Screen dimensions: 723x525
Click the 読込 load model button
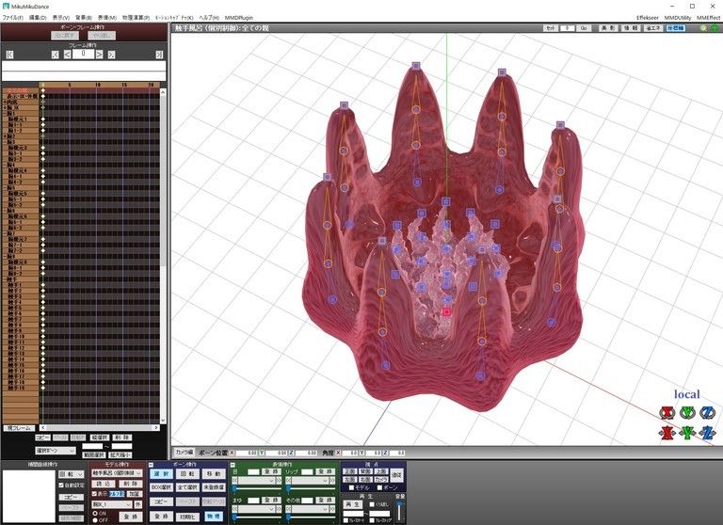[104, 484]
